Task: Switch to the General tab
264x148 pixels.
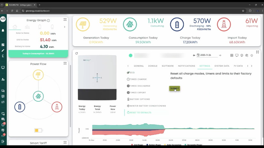Action: [x=139, y=66]
